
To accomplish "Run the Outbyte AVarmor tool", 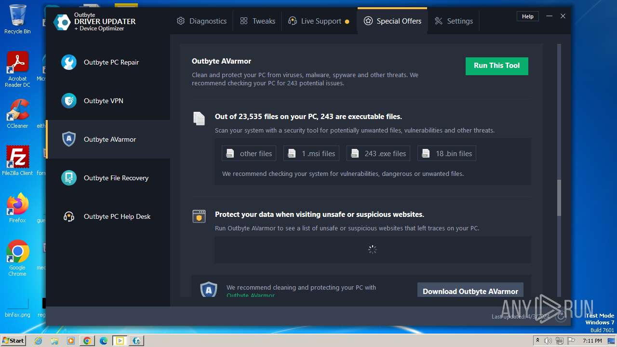I will point(497,66).
